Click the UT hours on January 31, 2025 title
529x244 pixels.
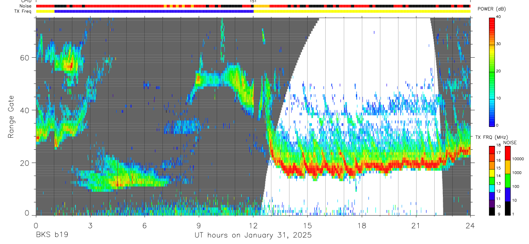point(253,235)
